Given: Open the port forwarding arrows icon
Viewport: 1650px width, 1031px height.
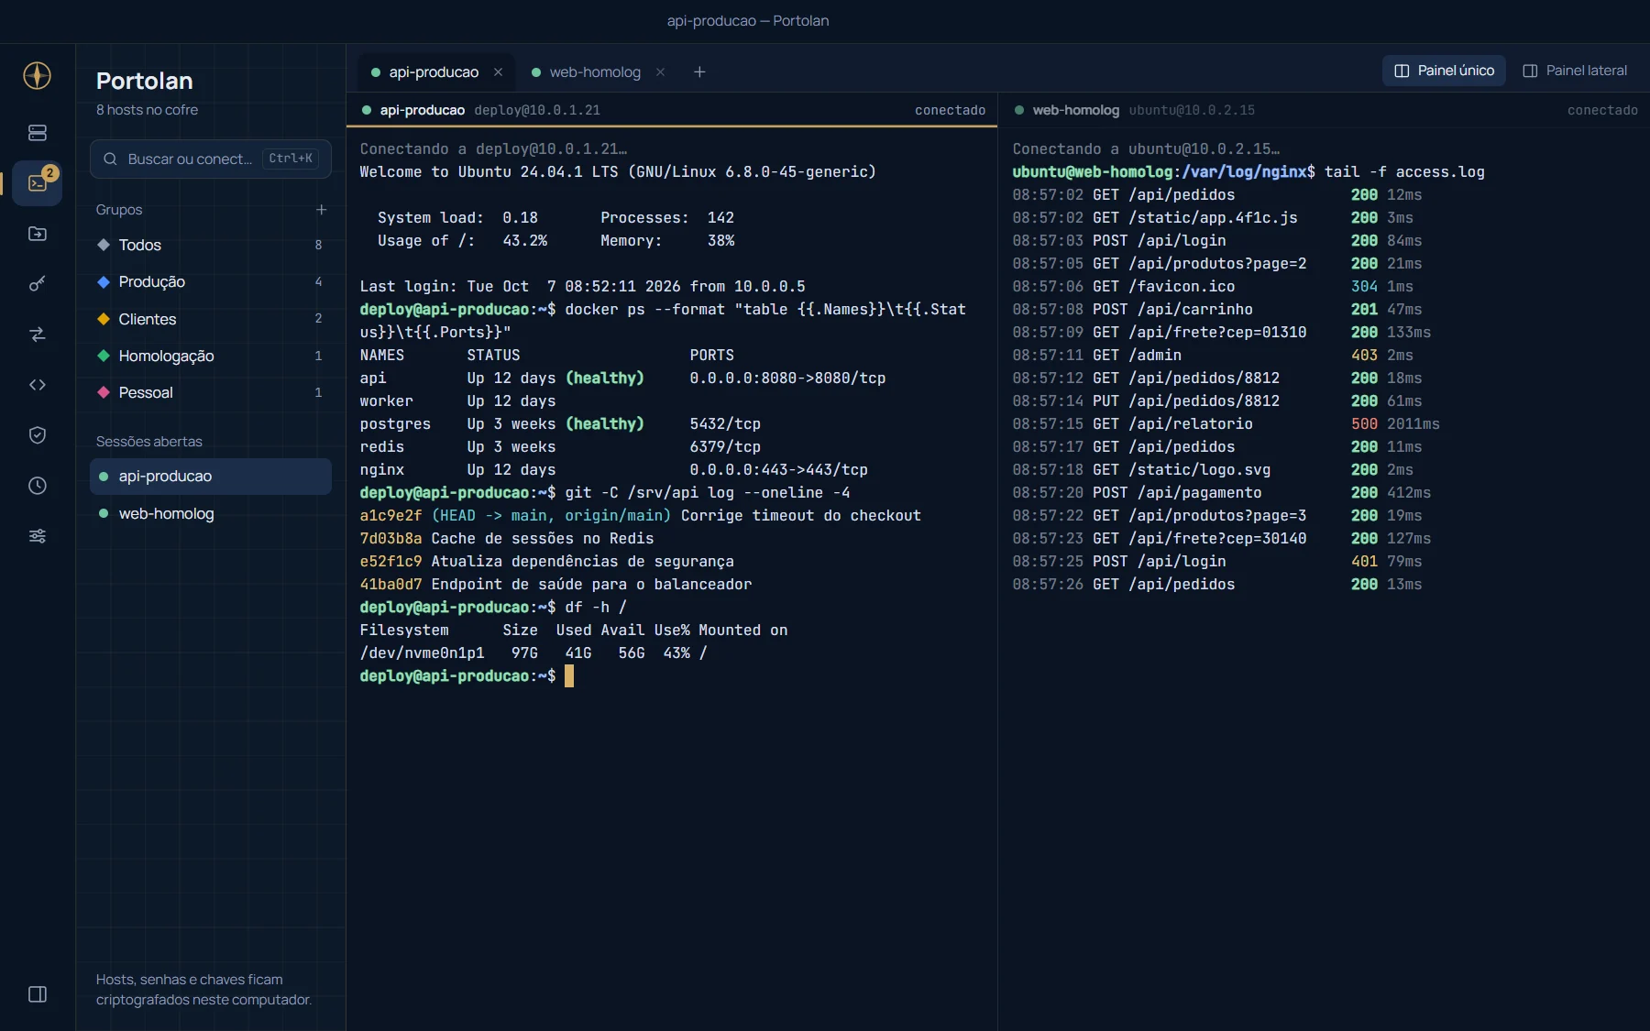Looking at the screenshot, I should click(38, 335).
